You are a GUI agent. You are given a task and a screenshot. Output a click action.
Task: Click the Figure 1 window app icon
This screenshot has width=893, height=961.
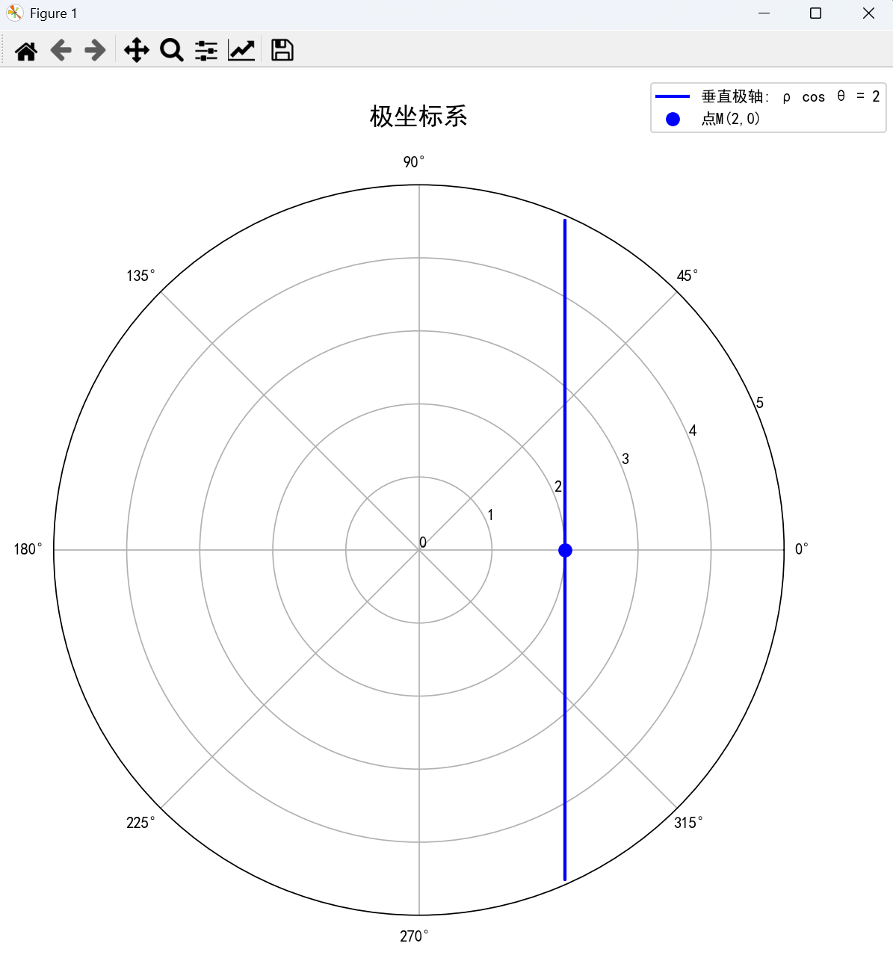[x=14, y=13]
